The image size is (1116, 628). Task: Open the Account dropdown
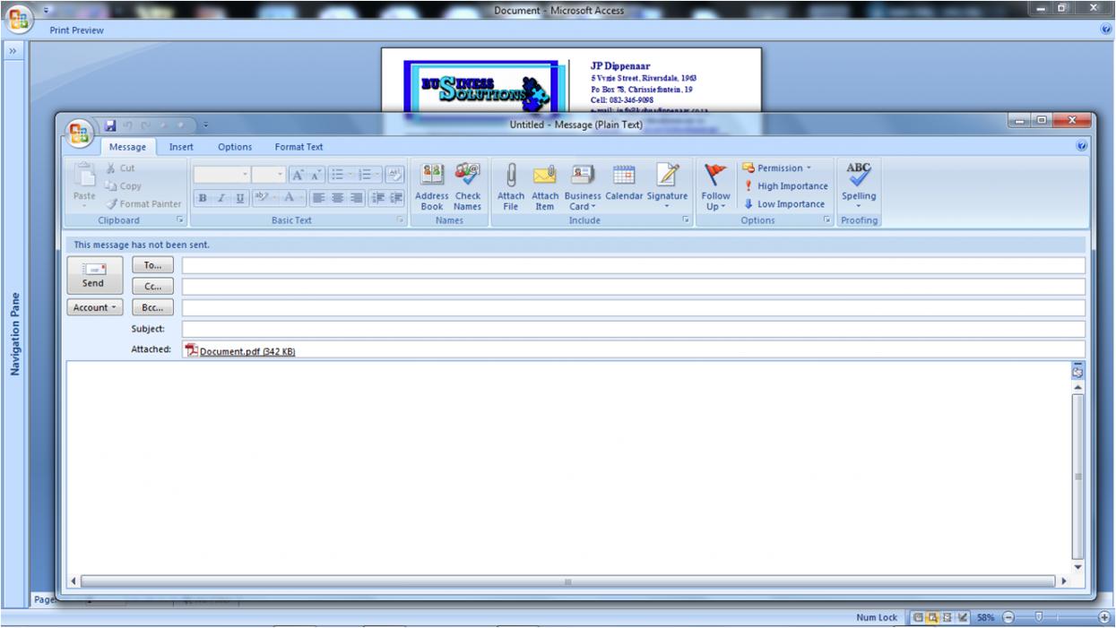point(94,307)
